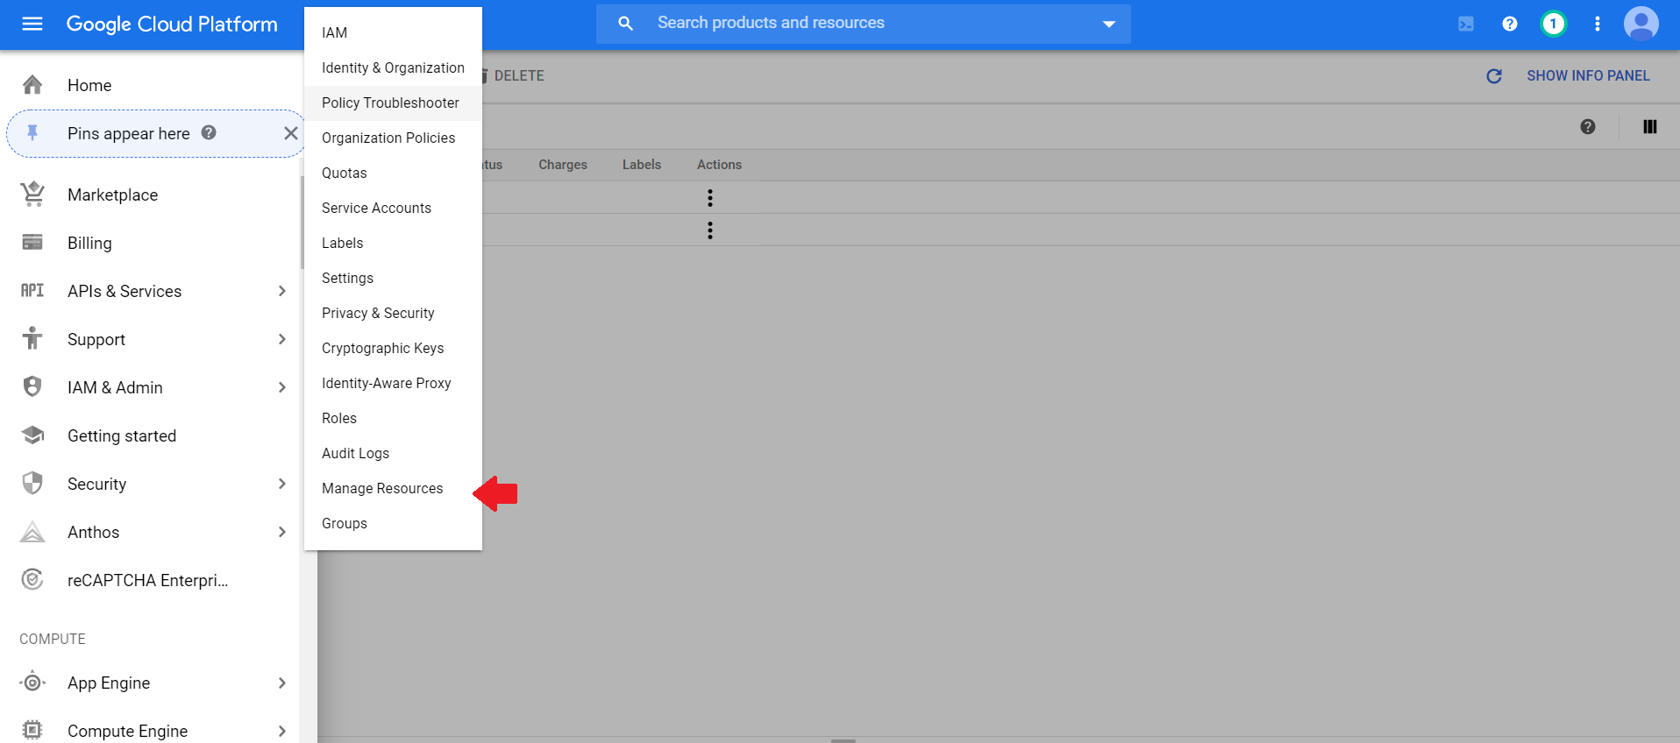This screenshot has height=743, width=1680.
Task: Open the Help menu in top bar
Action: [x=1510, y=24]
